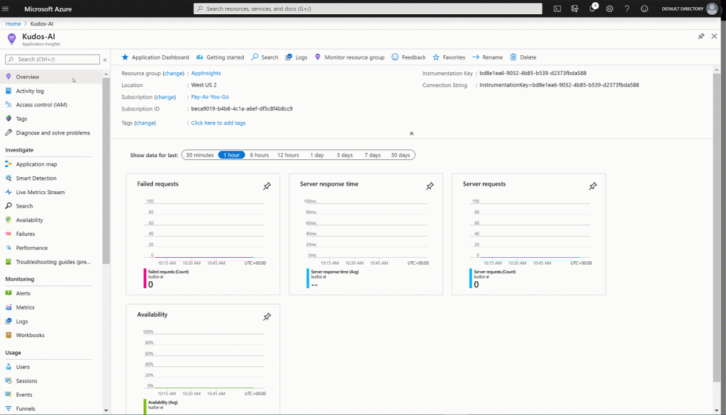Image resolution: width=726 pixels, height=415 pixels.
Task: Open Live Metrics Stream from sidebar
Action: click(40, 192)
